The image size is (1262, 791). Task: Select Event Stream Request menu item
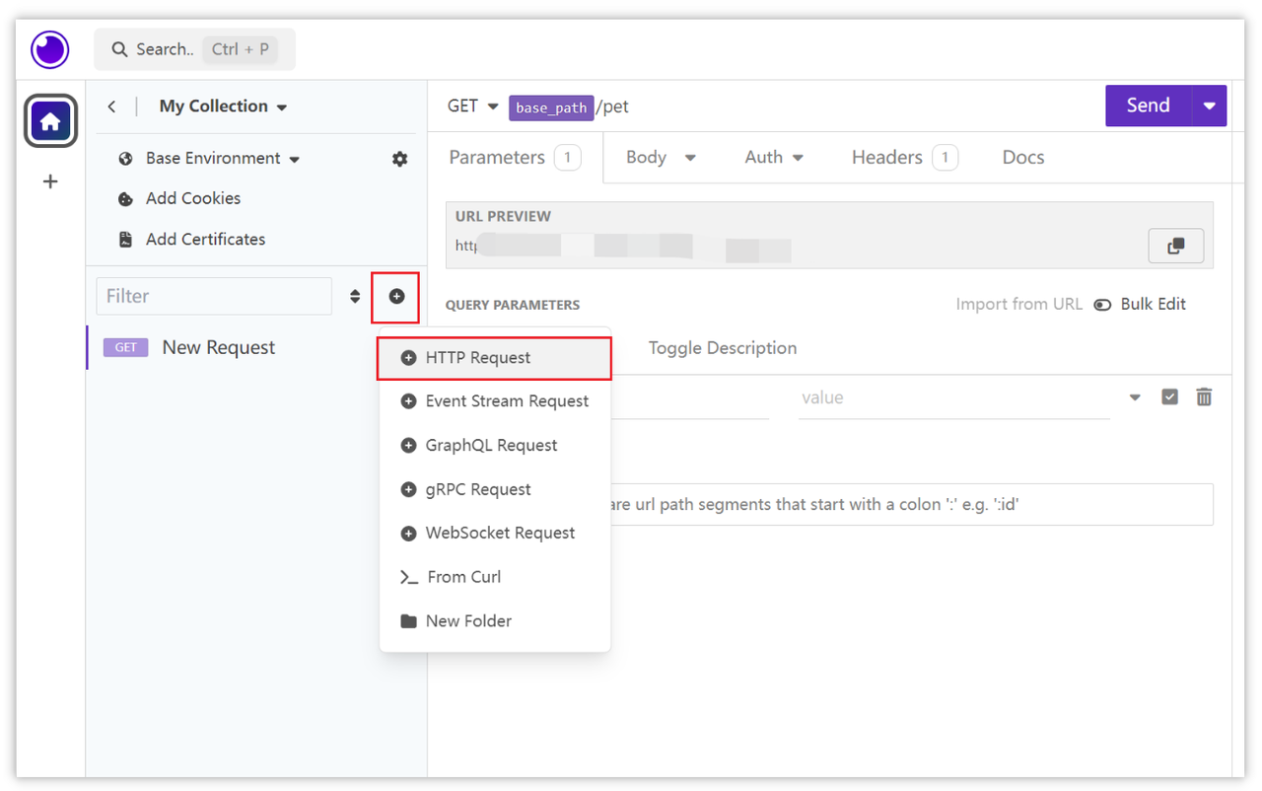(495, 401)
